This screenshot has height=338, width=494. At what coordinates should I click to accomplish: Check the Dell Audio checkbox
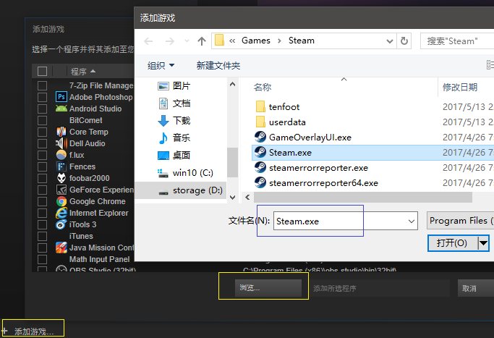pos(42,143)
